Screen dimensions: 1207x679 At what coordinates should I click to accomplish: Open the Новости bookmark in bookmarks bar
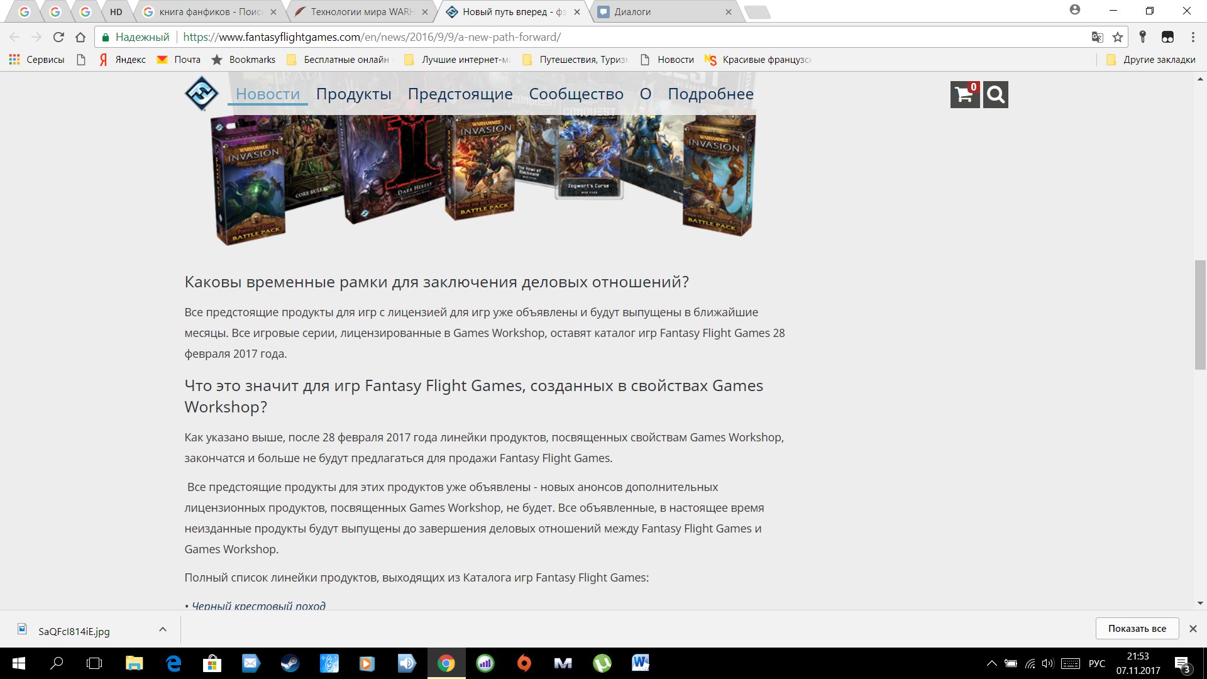[667, 60]
